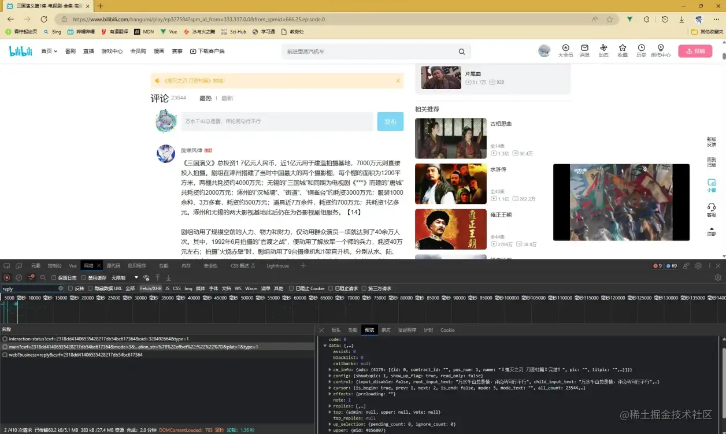Click the comment input field

click(x=277, y=122)
